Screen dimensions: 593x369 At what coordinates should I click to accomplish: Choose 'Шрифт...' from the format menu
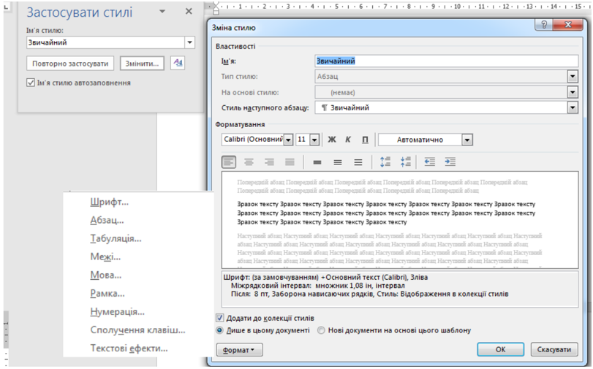coord(109,202)
